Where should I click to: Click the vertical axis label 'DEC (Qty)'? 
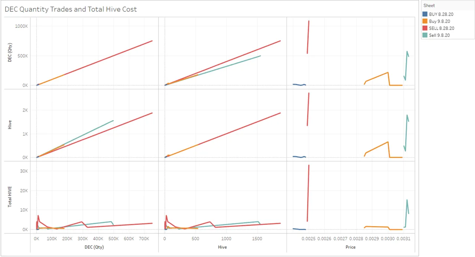[10, 53]
